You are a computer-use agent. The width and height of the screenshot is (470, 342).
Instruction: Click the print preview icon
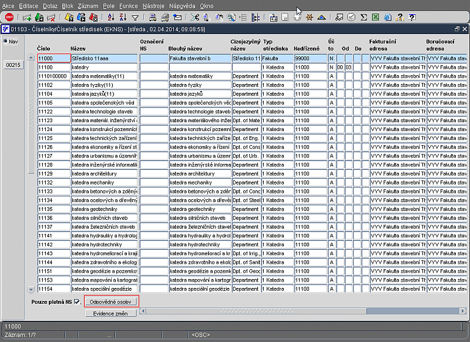pyautogui.click(x=165, y=18)
